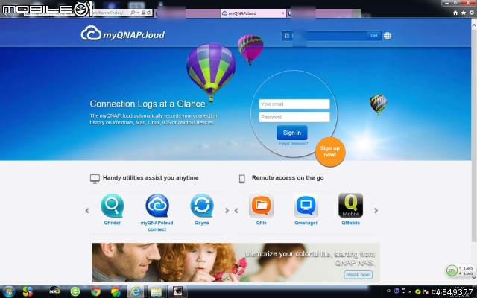Open the Qfile mobile app icon
This screenshot has height=298, width=477.
pyautogui.click(x=261, y=206)
